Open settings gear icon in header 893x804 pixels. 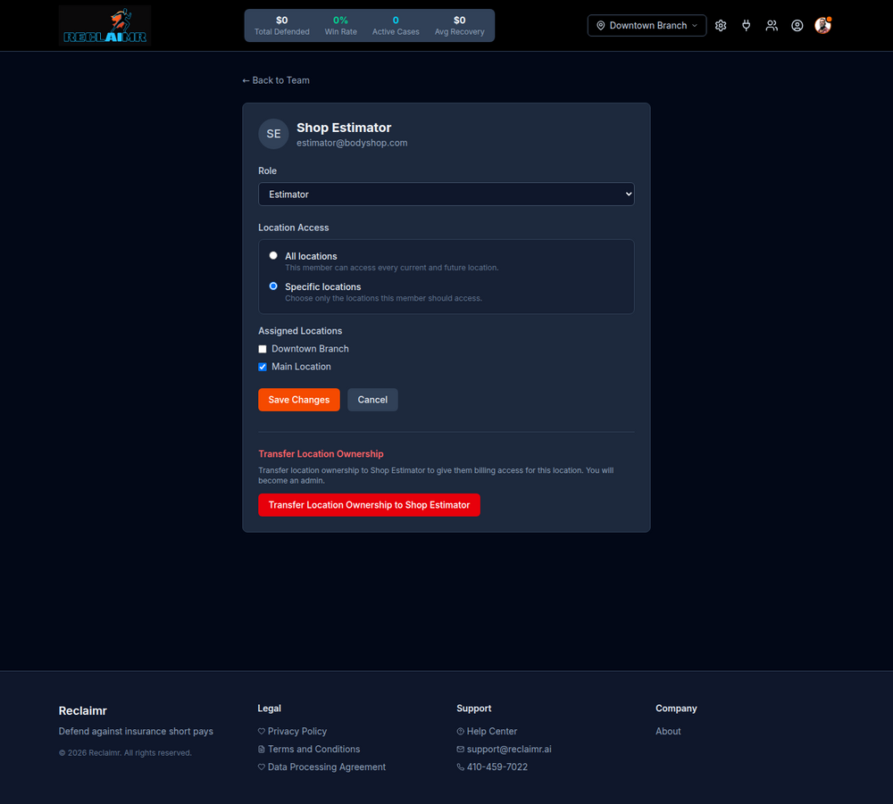(x=721, y=26)
